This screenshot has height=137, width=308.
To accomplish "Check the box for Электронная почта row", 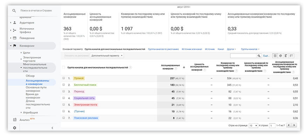I will pos(63,104).
